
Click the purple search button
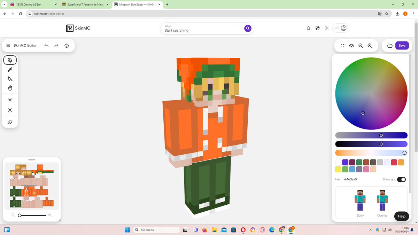point(248,28)
